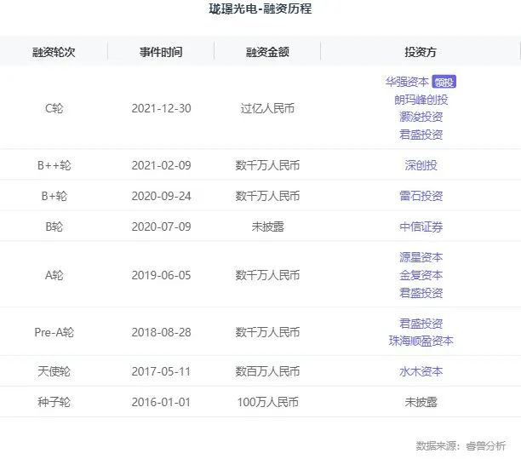The image size is (521, 459).
Task: Open the 中信证券 investor link
Action: [x=421, y=227]
